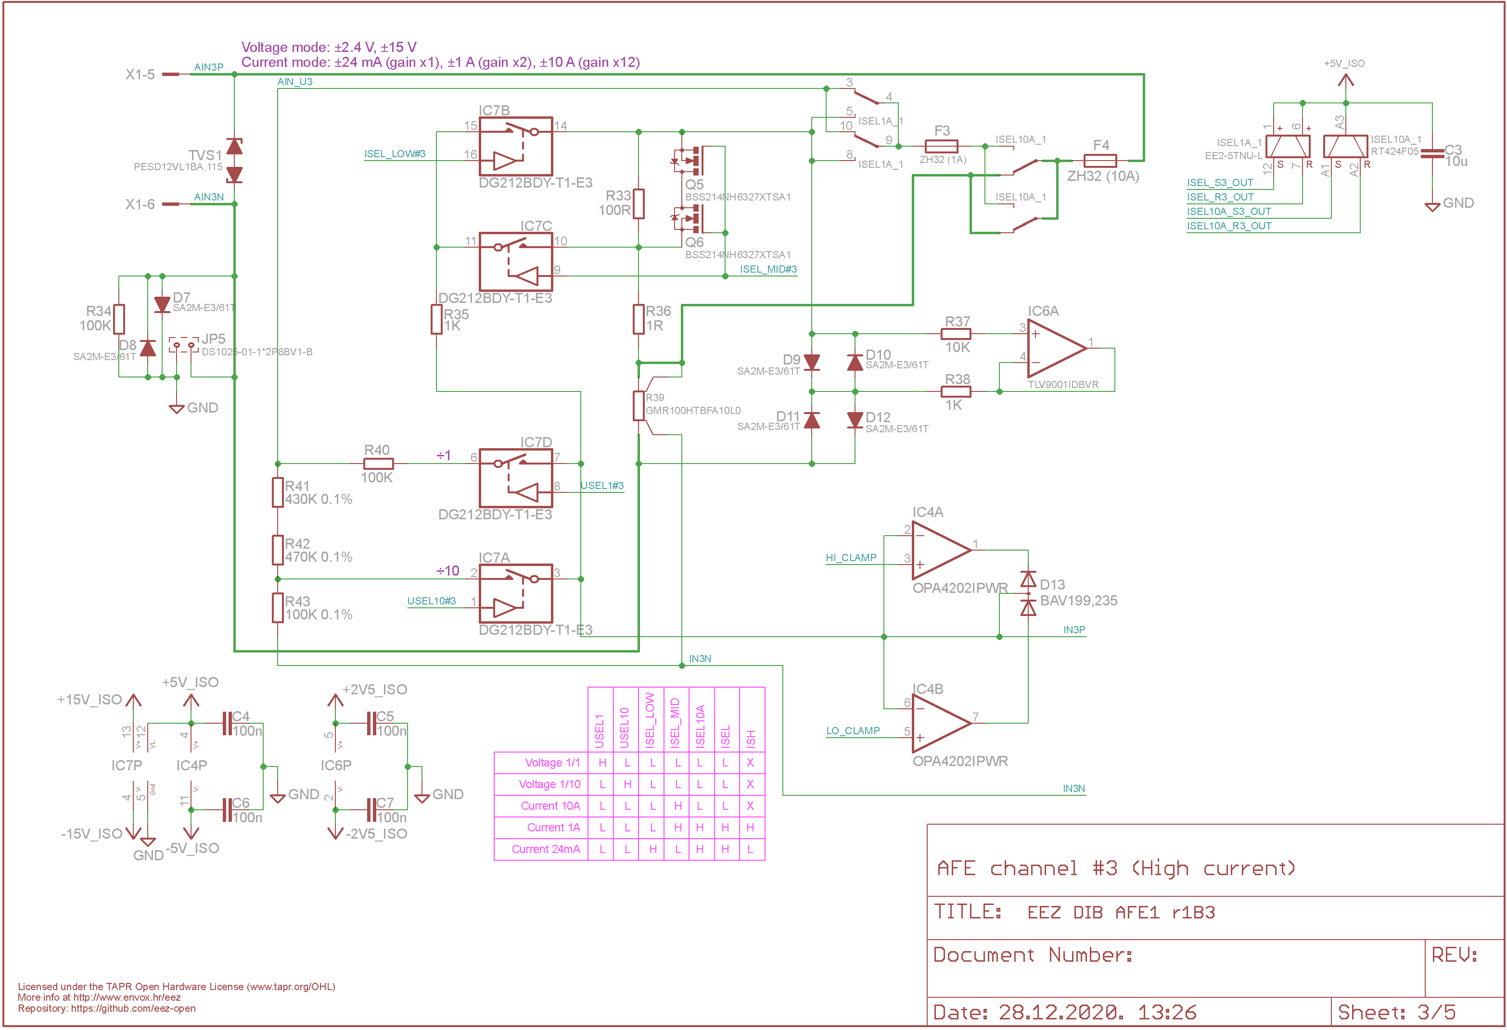Click the IC4A OPA4202IPWR op-amp symbol
The width and height of the screenshot is (1507, 1030).
pyautogui.click(x=941, y=550)
